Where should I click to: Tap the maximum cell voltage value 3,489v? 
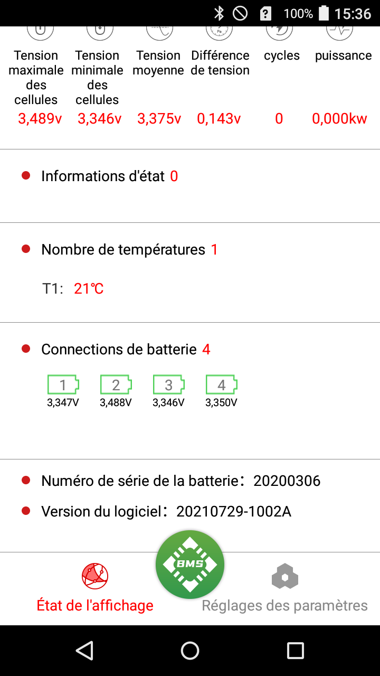click(40, 119)
